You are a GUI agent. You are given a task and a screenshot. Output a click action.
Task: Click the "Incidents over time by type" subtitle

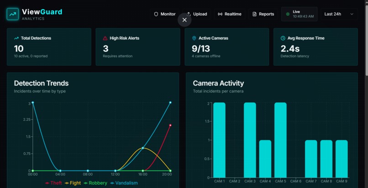40,91
